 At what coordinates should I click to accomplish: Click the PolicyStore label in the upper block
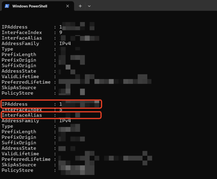click(18, 93)
